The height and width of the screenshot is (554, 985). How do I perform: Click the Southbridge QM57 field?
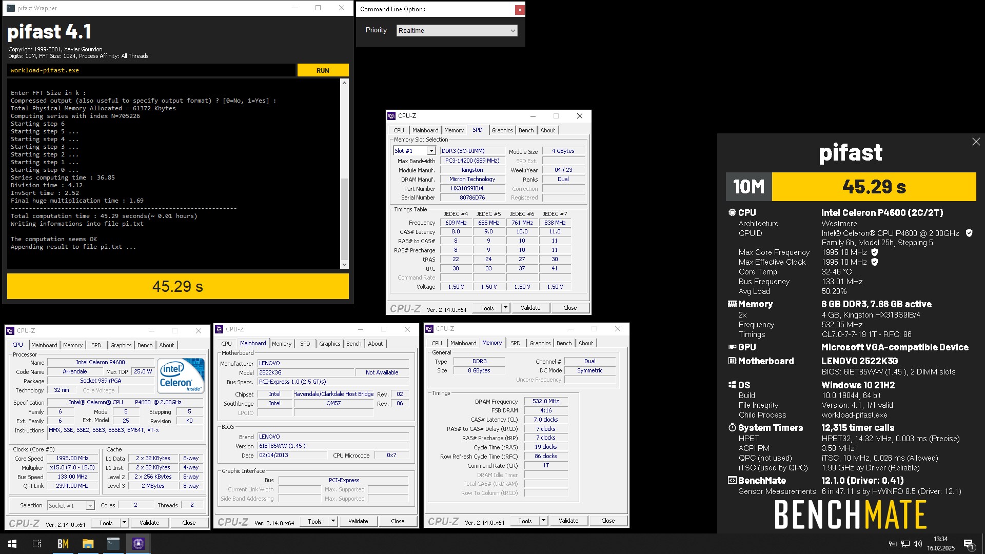(x=333, y=404)
